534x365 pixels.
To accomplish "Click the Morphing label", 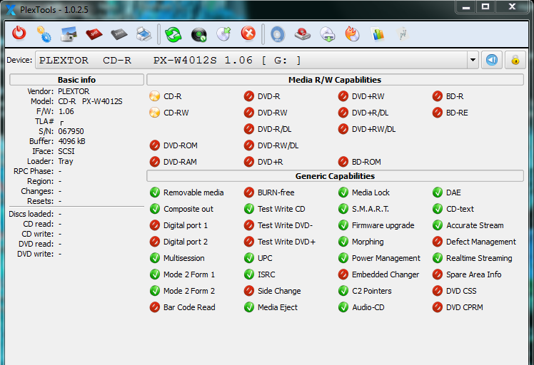I will (368, 242).
